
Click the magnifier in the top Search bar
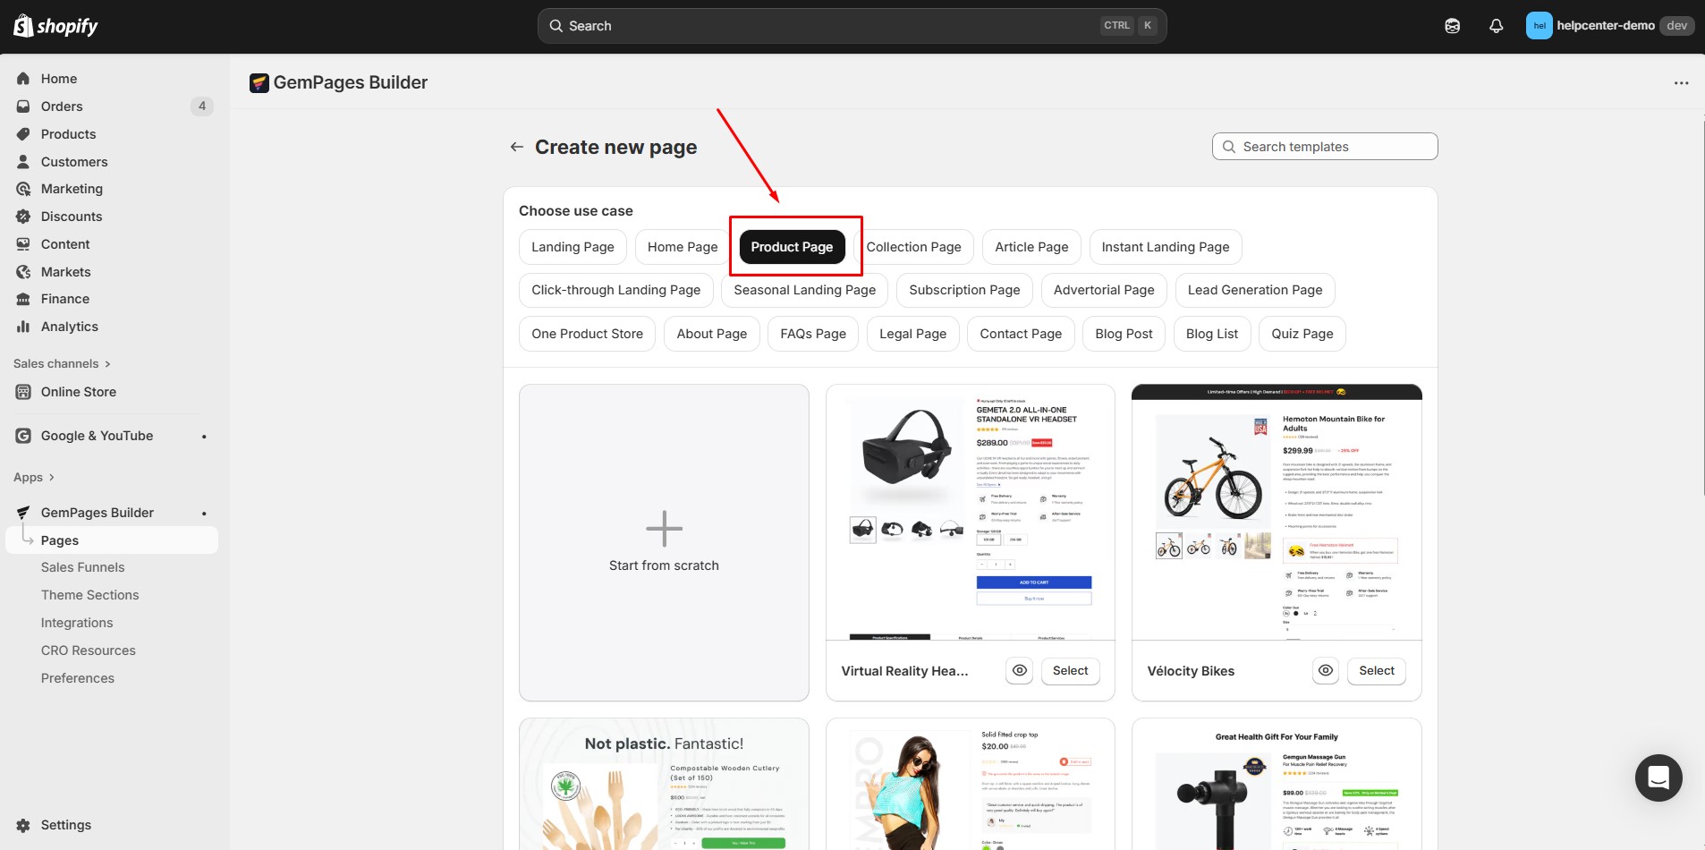coord(556,25)
